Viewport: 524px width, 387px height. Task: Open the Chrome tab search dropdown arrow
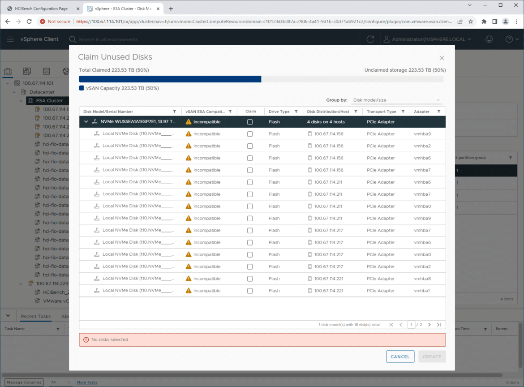(x=469, y=5)
